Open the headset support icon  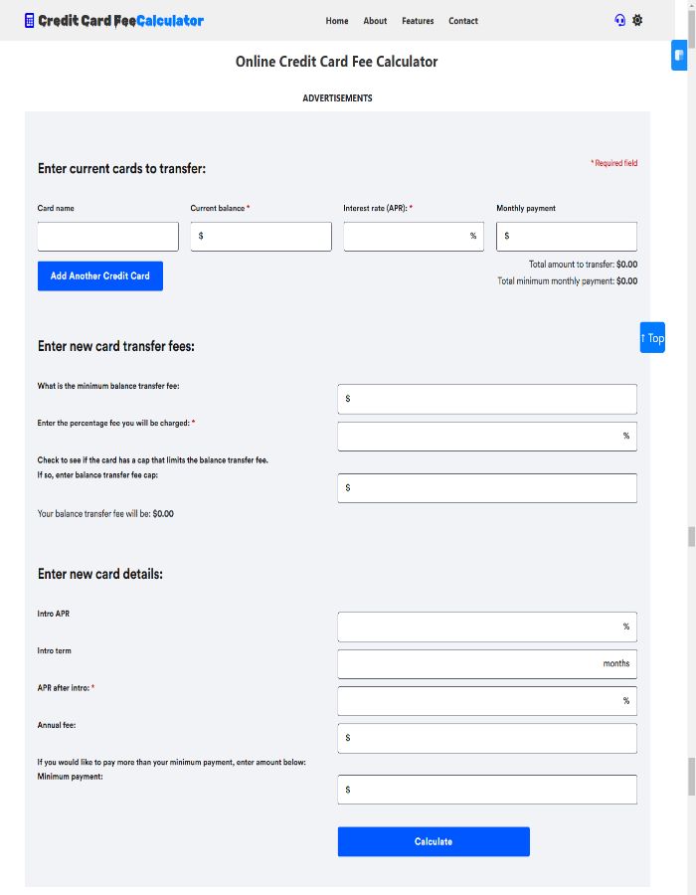coord(620,21)
